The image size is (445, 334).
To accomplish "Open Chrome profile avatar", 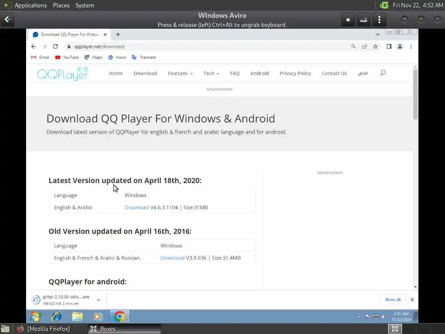I will [x=400, y=46].
